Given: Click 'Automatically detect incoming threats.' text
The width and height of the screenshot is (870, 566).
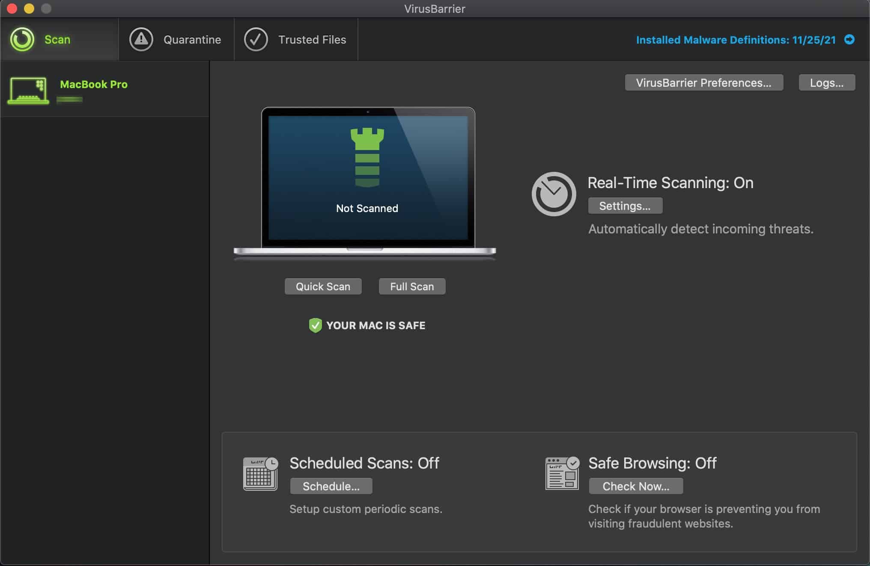Looking at the screenshot, I should [701, 229].
